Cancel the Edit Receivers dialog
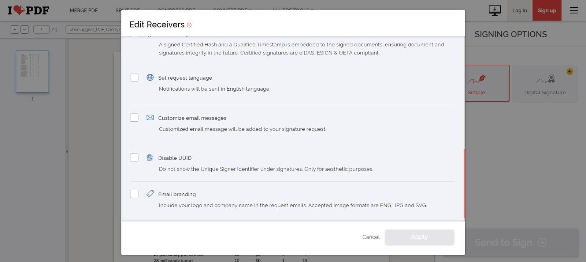The height and width of the screenshot is (262, 586). tap(371, 237)
